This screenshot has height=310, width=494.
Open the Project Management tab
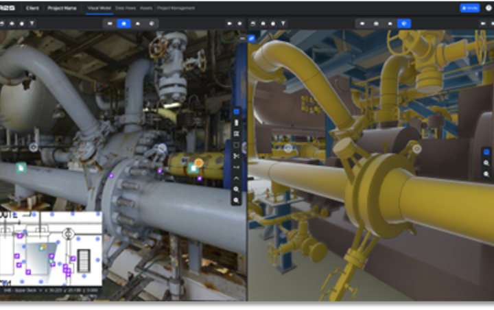tap(176, 8)
